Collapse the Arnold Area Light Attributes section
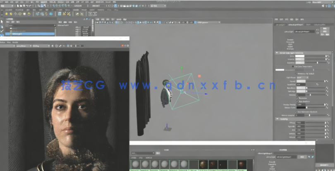 pos(277,52)
